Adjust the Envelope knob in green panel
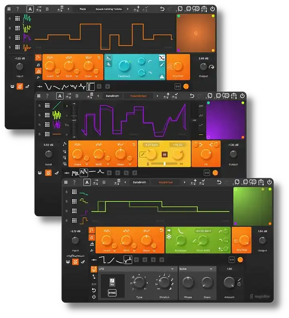 (180, 241)
